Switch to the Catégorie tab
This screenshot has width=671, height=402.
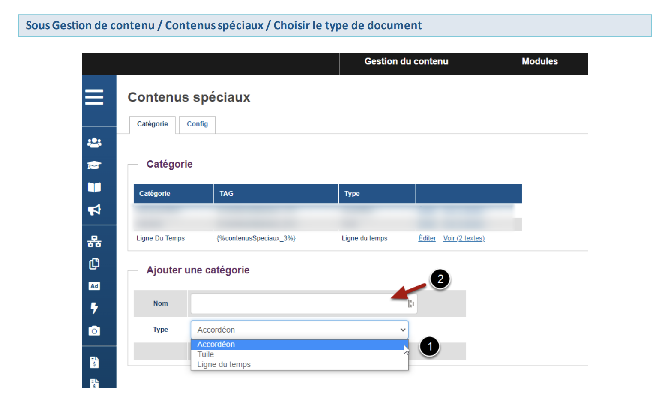pos(153,124)
